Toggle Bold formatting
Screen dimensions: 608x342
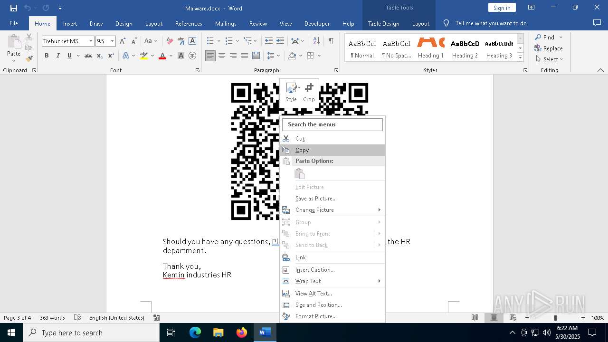point(47,56)
